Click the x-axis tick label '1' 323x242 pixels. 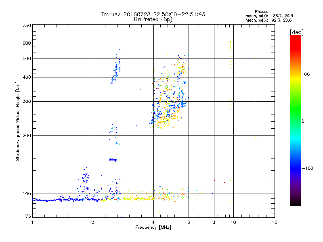[32, 222]
